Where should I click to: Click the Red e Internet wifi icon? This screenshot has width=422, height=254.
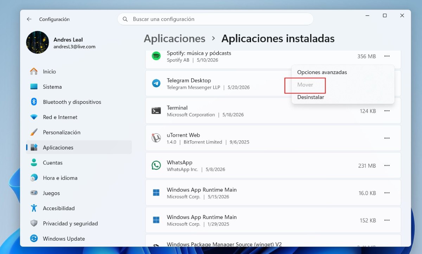tap(34, 117)
